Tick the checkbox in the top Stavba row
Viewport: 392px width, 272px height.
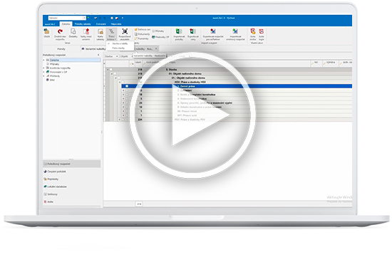(x=111, y=70)
